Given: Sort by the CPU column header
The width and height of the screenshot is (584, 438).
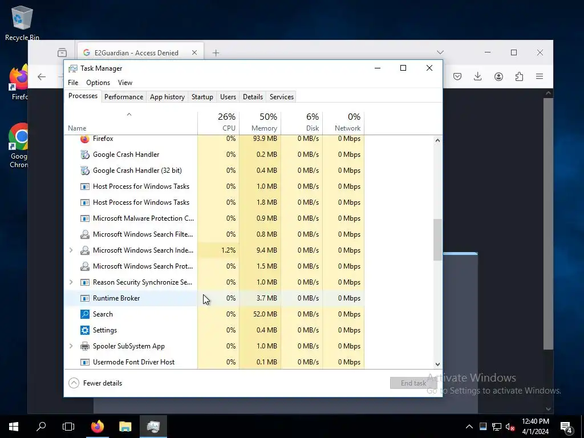Looking at the screenshot, I should pyautogui.click(x=218, y=123).
